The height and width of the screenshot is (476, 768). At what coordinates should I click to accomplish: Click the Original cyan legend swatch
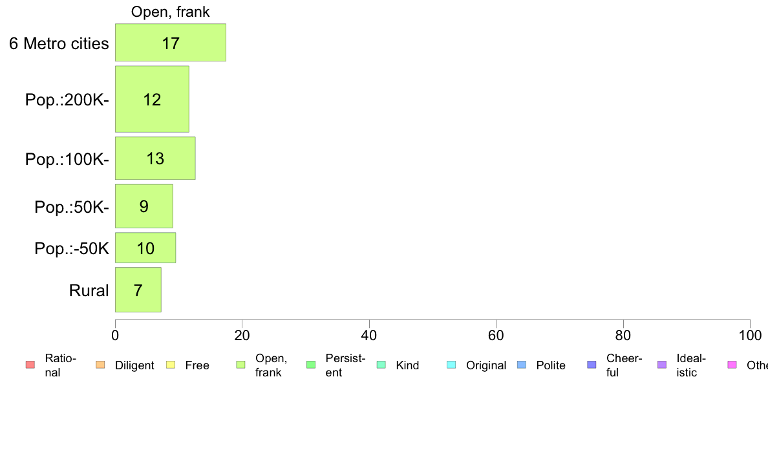(x=452, y=365)
